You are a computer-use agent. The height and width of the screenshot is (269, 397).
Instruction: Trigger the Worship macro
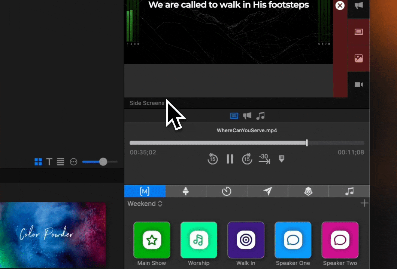coord(198,240)
